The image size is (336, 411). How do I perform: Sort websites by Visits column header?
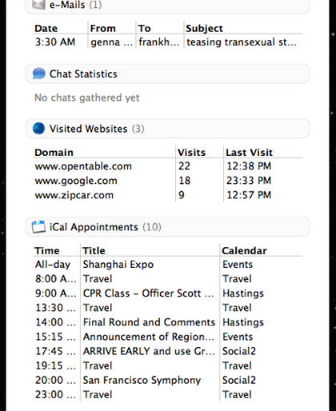[199, 152]
